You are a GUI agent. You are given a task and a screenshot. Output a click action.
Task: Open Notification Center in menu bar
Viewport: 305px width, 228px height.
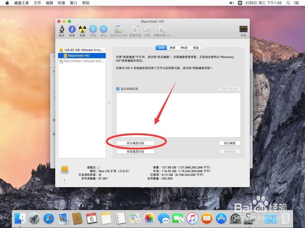296,3
